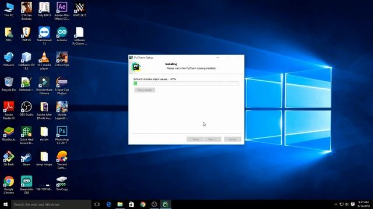Select the Recycle Bin icon
Image resolution: width=373 pixels, height=209 pixels.
point(9,84)
